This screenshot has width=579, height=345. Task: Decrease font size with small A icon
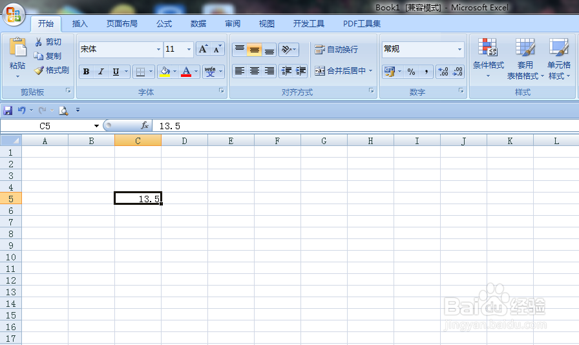click(218, 49)
